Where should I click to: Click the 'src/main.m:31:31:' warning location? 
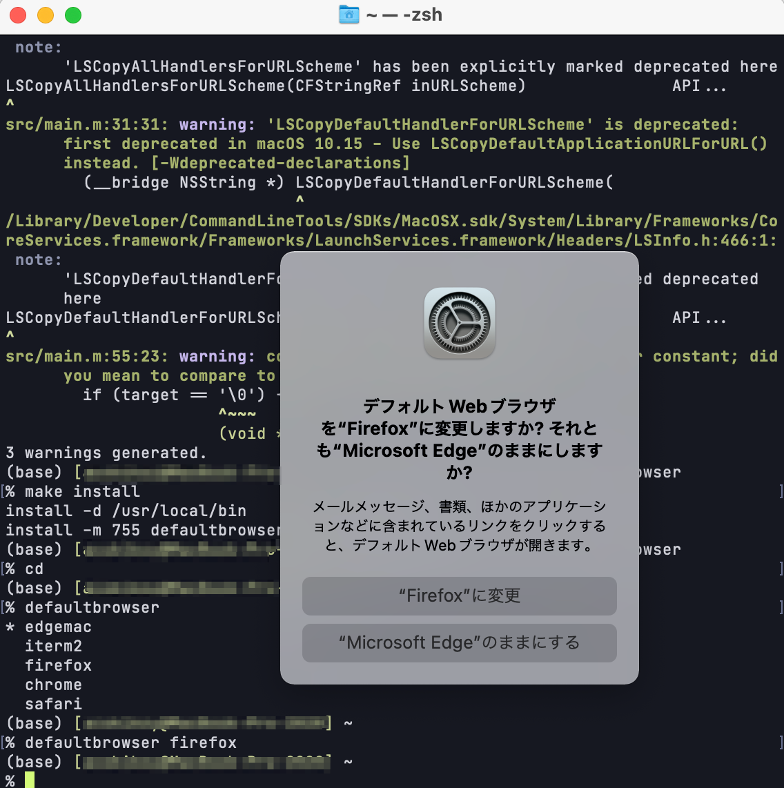87,124
